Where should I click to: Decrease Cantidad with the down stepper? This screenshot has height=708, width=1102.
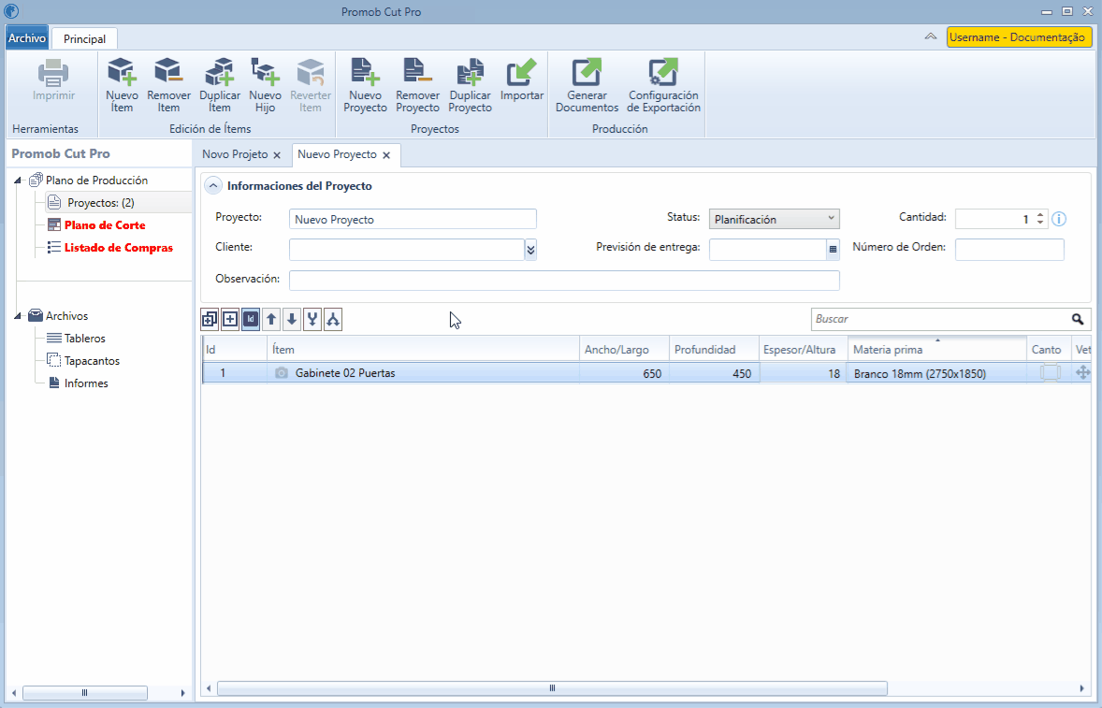pos(1041,224)
